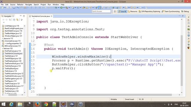191x107 pixels.
Task: Open File Explorer from the taskbar
Action: pyautogui.click(x=20, y=104)
